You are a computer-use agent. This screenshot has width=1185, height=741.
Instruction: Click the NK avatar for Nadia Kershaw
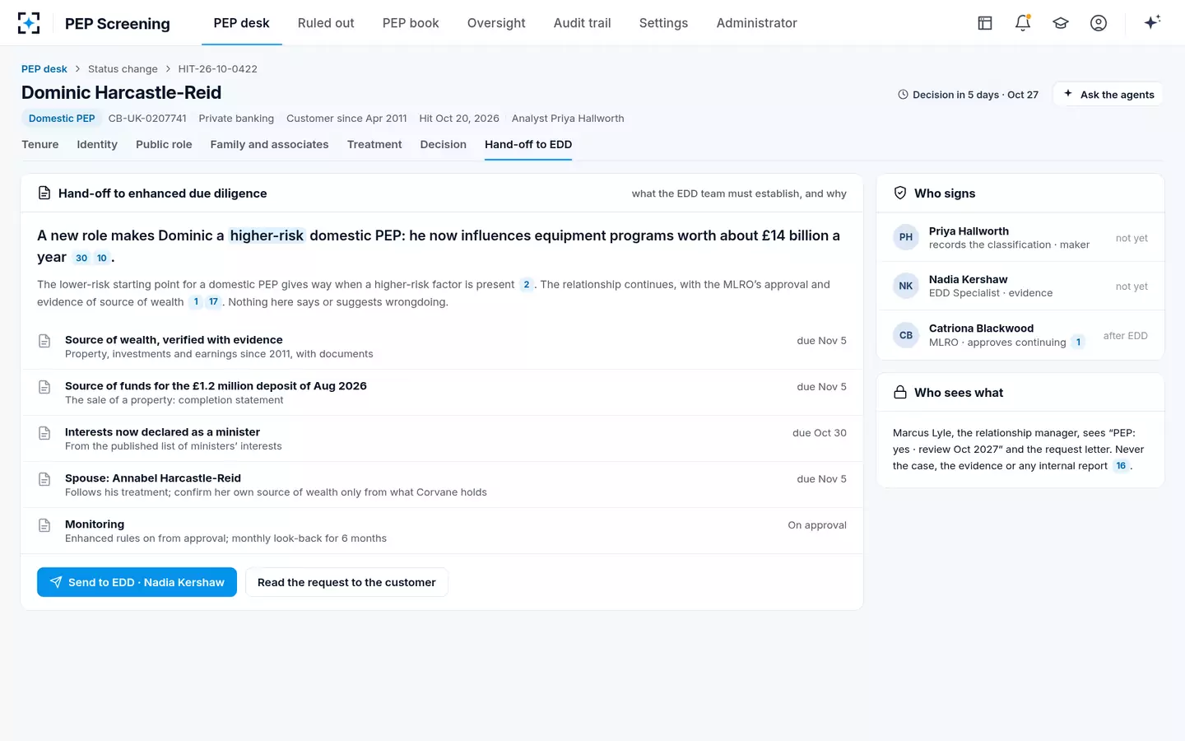[906, 286]
